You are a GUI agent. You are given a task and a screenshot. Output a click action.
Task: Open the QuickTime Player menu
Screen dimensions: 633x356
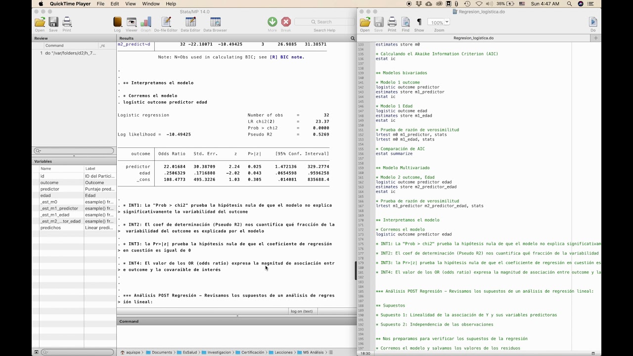(x=70, y=4)
